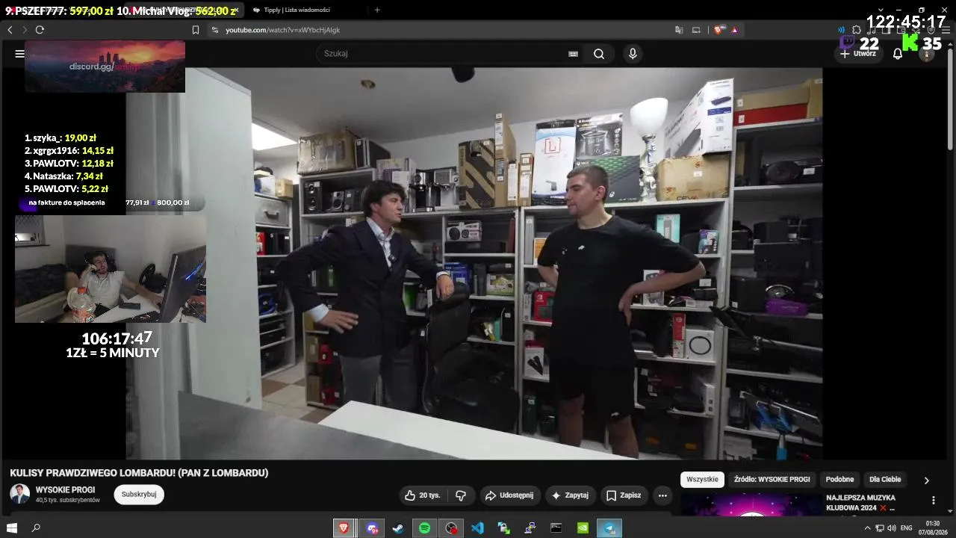Show hidden system tray icons
The width and height of the screenshot is (956, 538).
point(867,528)
